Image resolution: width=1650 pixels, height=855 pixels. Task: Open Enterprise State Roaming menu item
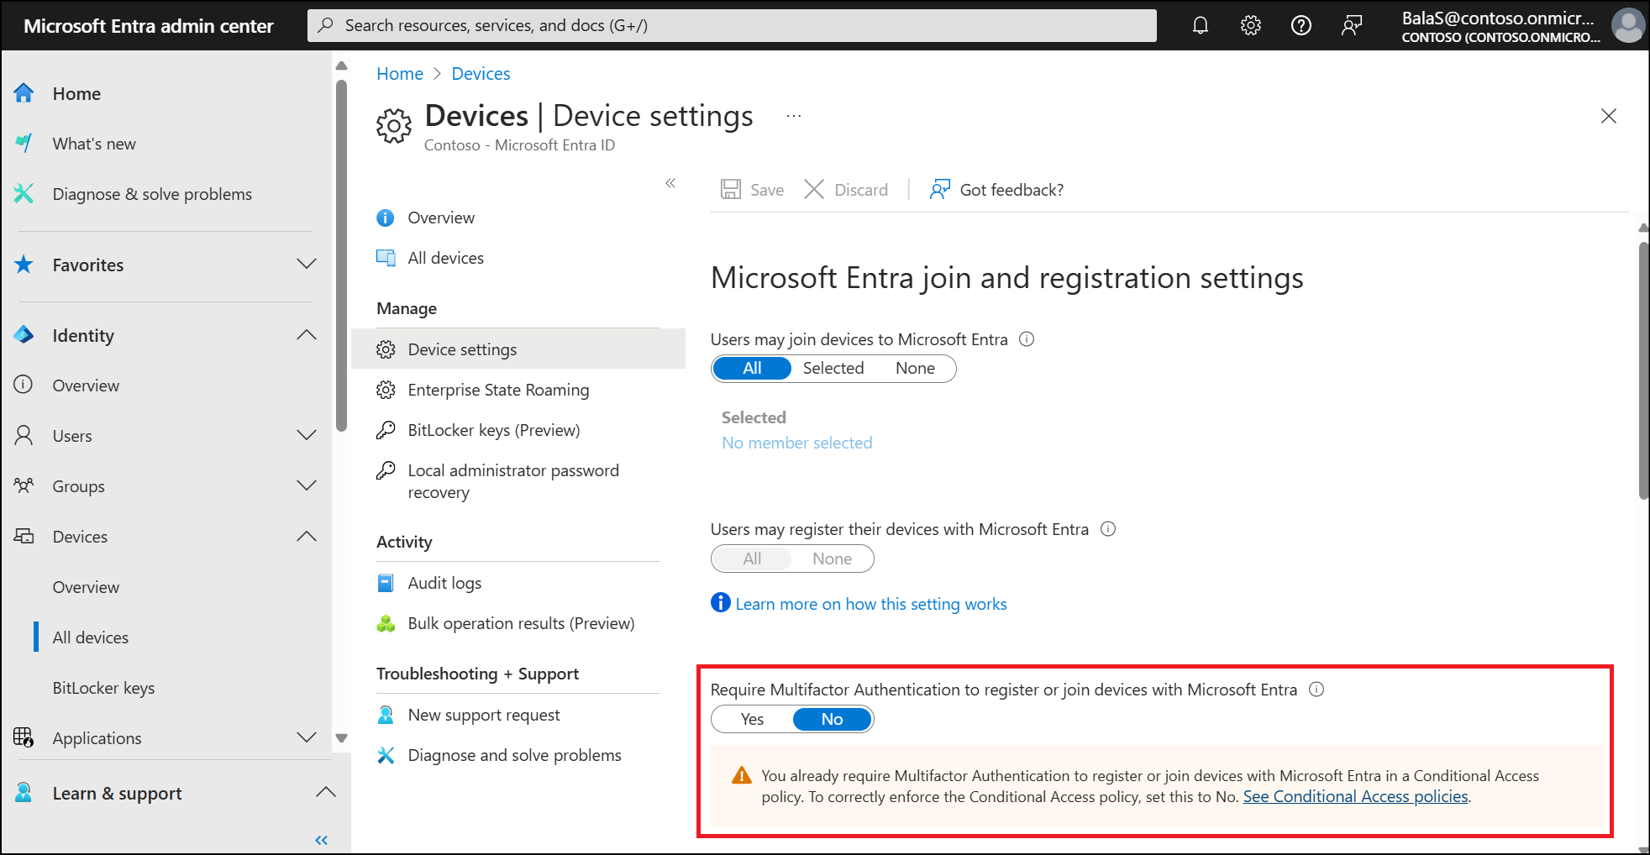(x=498, y=391)
